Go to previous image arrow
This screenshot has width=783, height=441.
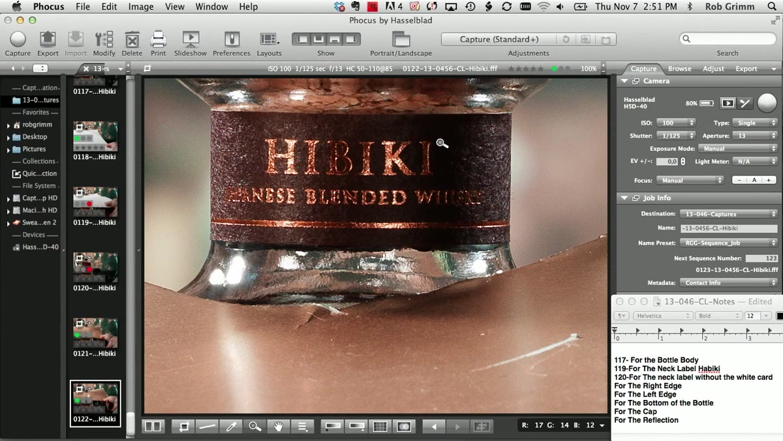click(434, 426)
